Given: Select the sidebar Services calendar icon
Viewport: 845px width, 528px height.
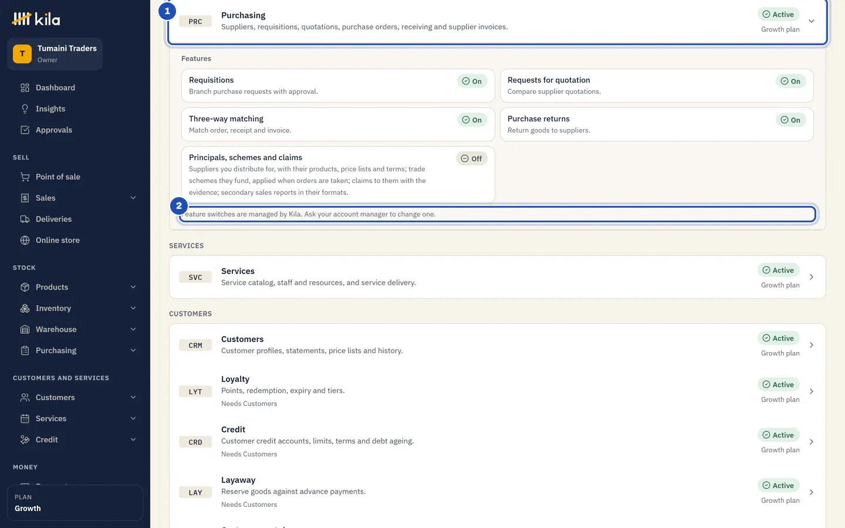Looking at the screenshot, I should click(25, 419).
